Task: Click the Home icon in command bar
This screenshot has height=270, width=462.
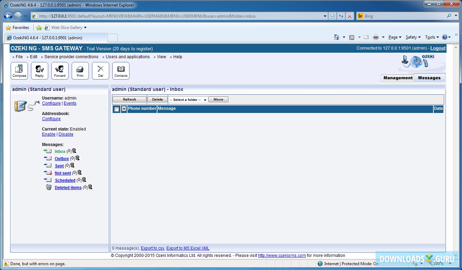Action: 337,37
